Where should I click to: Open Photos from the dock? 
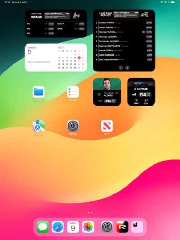point(88,227)
